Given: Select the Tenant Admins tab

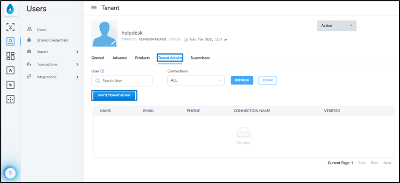Looking at the screenshot, I should (170, 58).
